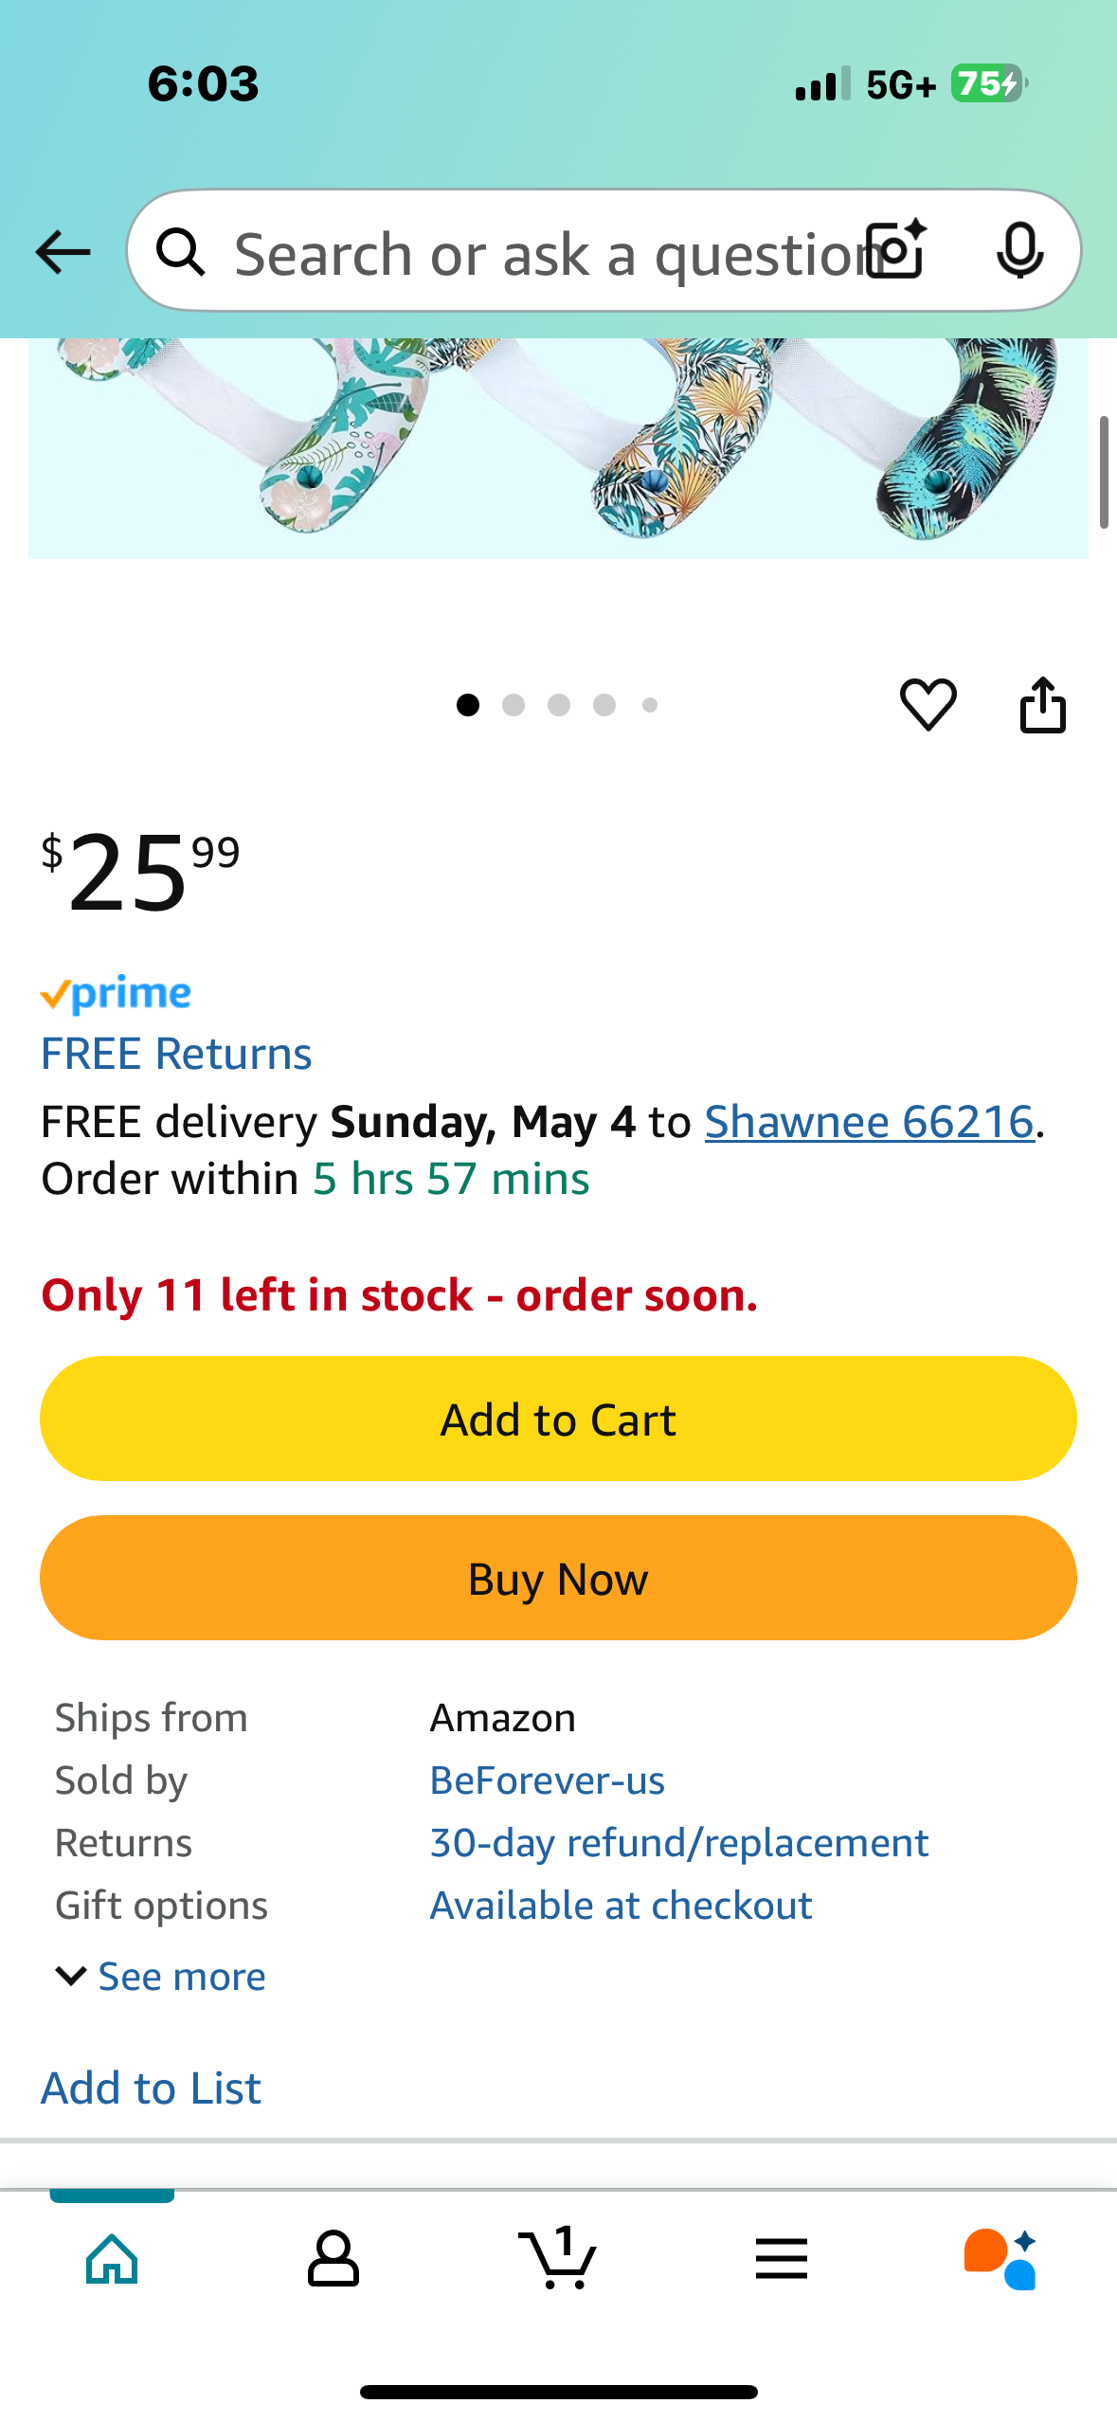Open the Rufus AI assistant icon
The width and height of the screenshot is (1117, 2422).
pos(1000,2259)
